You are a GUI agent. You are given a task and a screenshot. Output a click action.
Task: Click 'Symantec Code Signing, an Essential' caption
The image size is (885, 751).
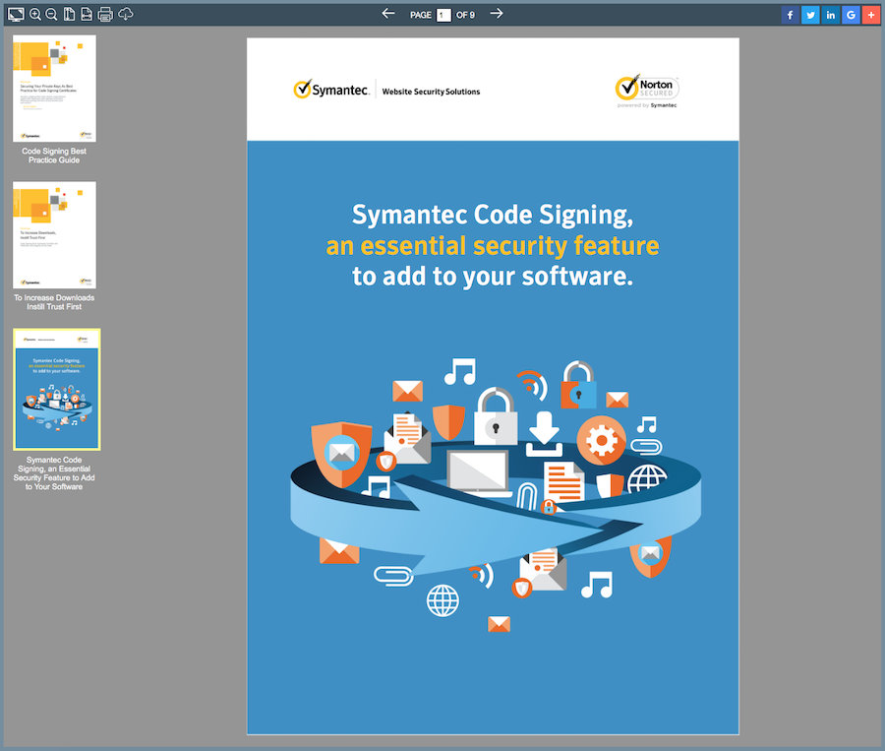click(x=54, y=473)
